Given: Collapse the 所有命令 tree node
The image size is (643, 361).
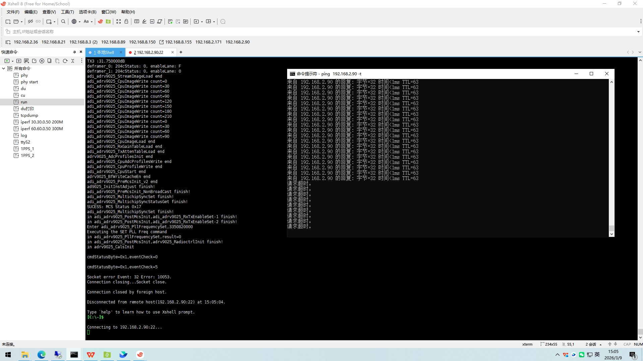Looking at the screenshot, I should point(4,68).
